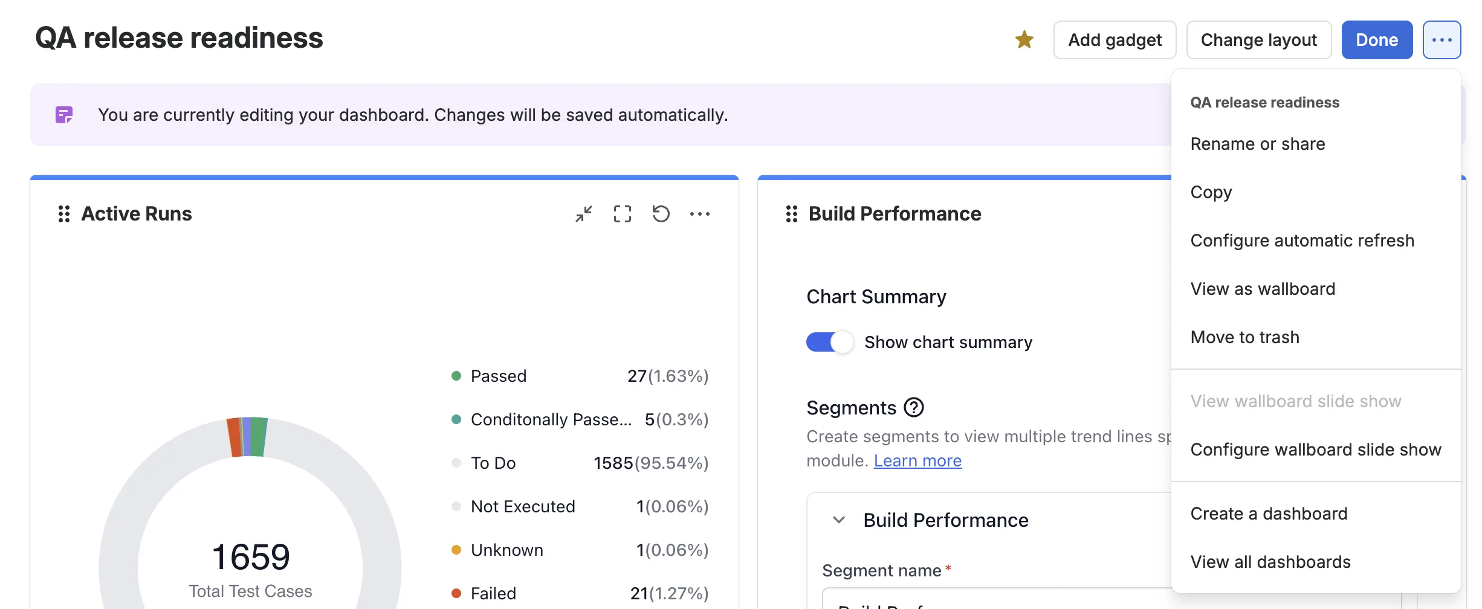Click the 'Unknown' legend label
1482x609 pixels.
pyautogui.click(x=506, y=550)
